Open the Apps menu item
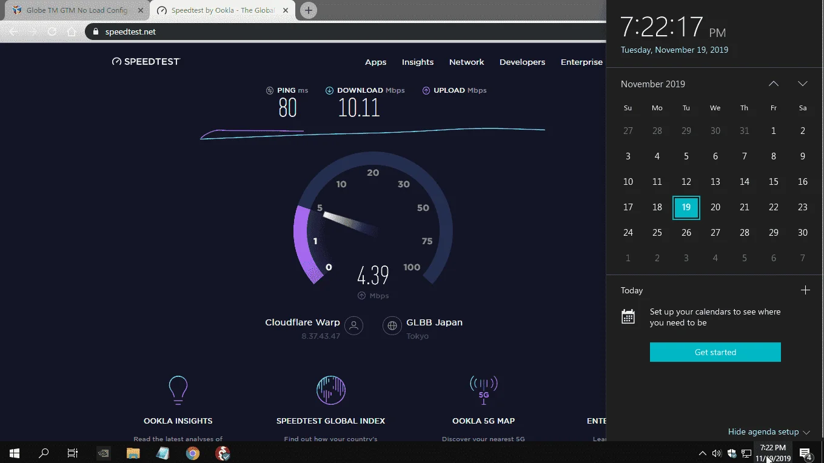Screen dimensions: 824x463 [x=375, y=62]
